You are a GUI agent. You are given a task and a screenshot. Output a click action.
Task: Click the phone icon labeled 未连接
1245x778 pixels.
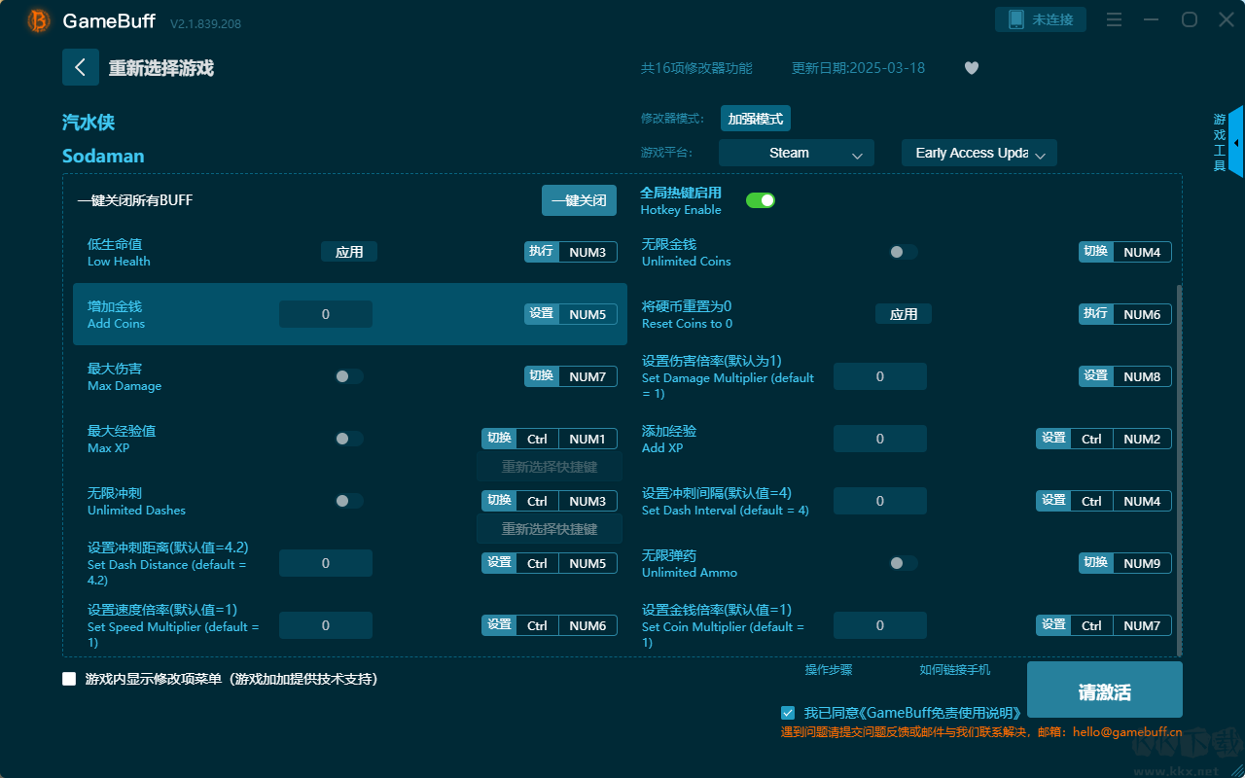1041,19
